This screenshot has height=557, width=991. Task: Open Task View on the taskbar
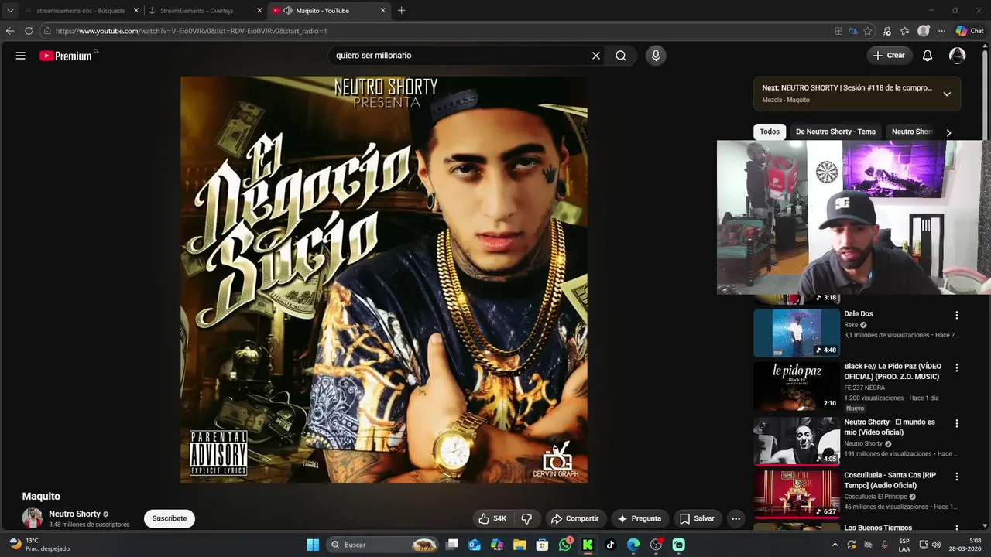tap(452, 545)
